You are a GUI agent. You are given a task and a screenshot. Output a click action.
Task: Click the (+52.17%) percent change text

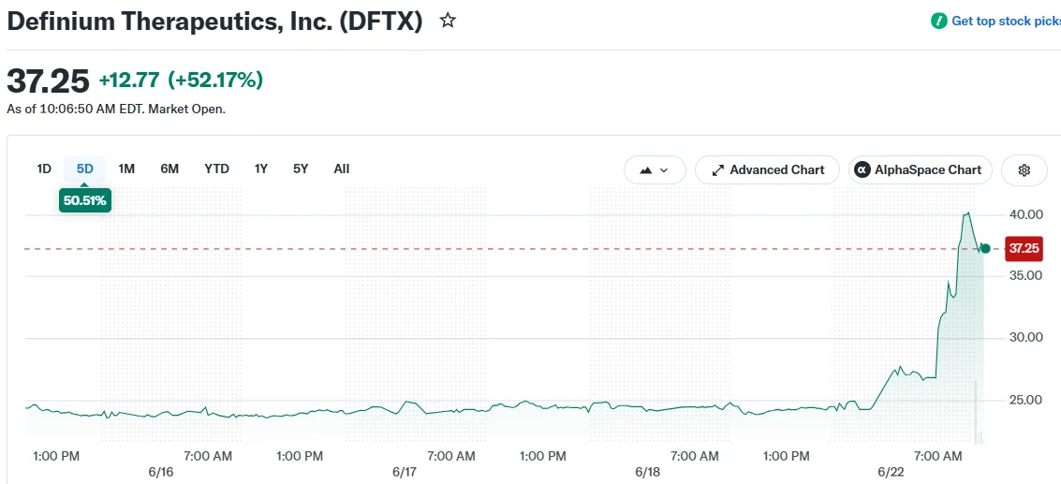tap(215, 81)
